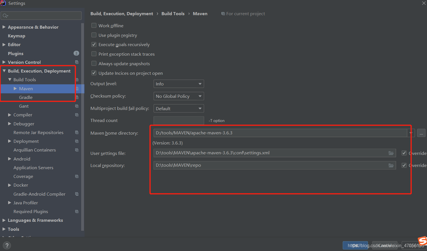Uncheck Execute goals recursively
Viewport: 427px width, 251px height.
94,44
